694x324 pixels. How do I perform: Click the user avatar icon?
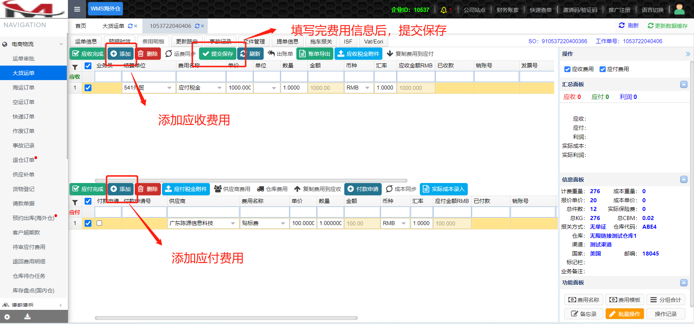pyautogui.click(x=679, y=9)
